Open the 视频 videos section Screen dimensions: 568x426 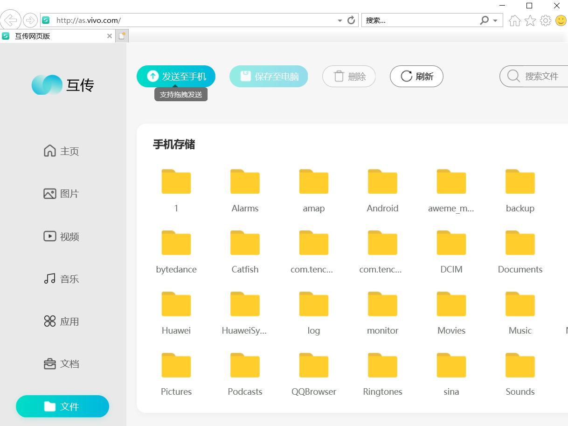(x=61, y=237)
